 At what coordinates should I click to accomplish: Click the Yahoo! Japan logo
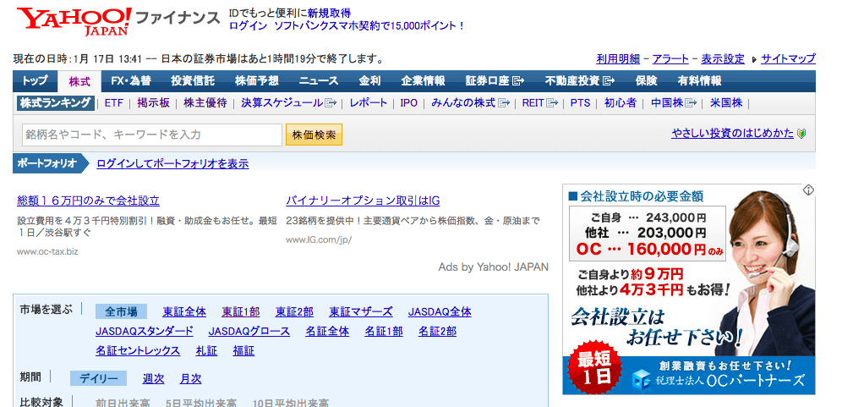coord(74,21)
